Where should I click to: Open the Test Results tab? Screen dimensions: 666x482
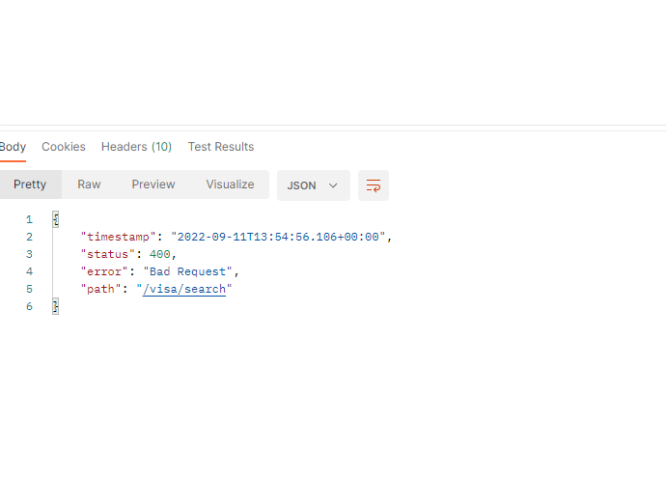(221, 147)
